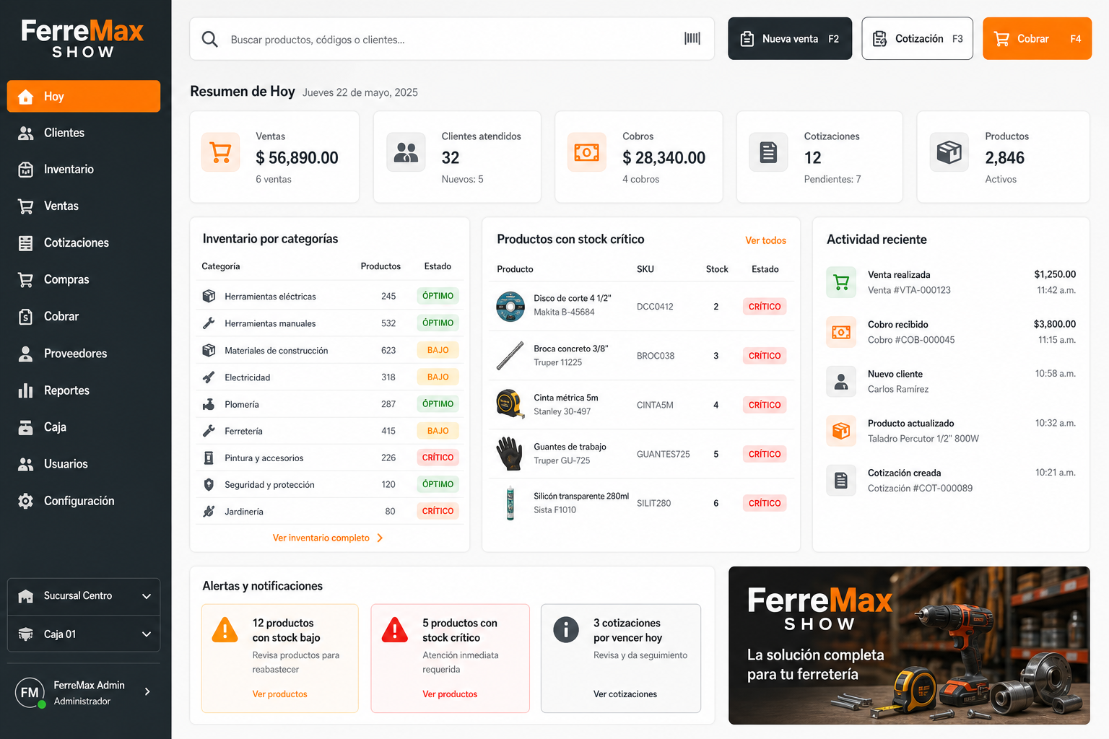Click the red alert triangle for stock crítico
The width and height of the screenshot is (1109, 739).
(395, 630)
